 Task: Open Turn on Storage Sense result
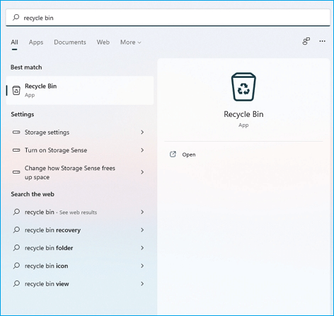tap(80, 150)
